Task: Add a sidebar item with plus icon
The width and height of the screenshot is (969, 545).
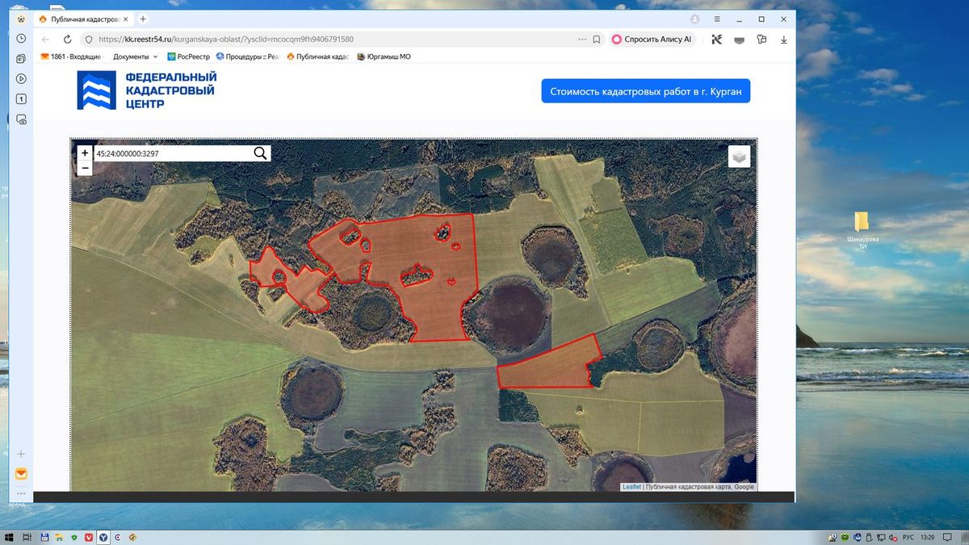Action: 21,454
